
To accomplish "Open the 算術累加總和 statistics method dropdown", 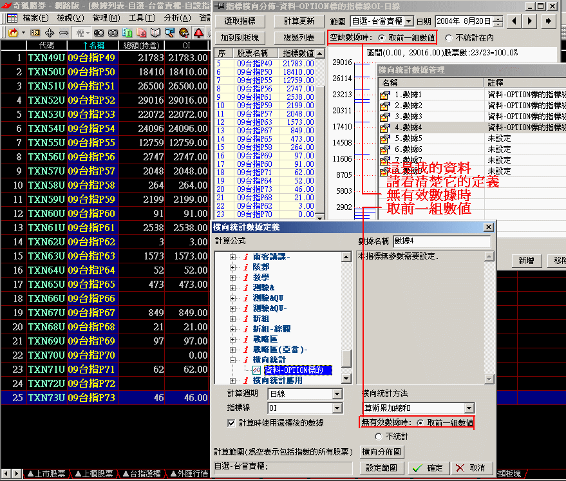I will point(469,408).
